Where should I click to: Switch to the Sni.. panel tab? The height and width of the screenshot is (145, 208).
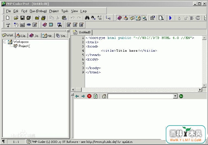62,36
